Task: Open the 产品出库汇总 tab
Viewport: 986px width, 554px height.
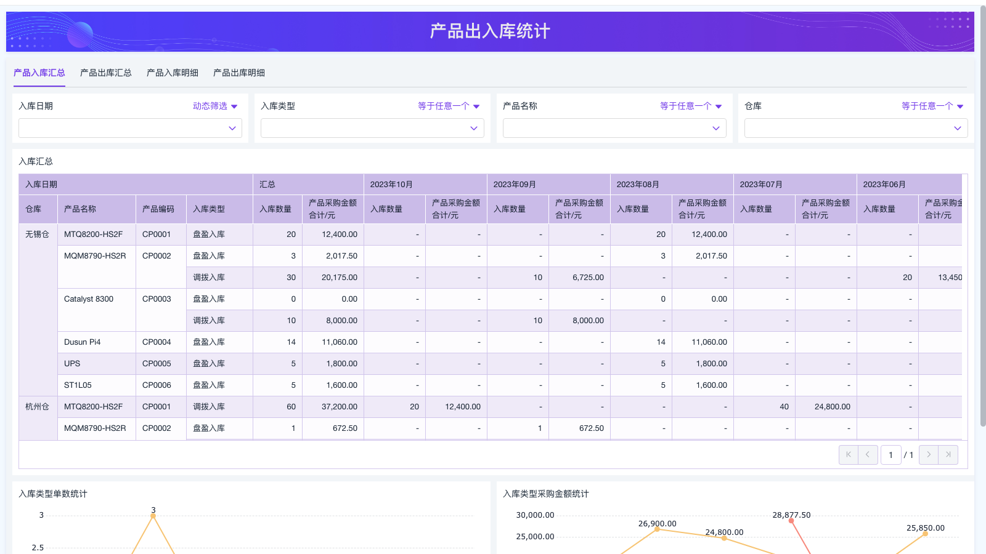Action: [106, 73]
